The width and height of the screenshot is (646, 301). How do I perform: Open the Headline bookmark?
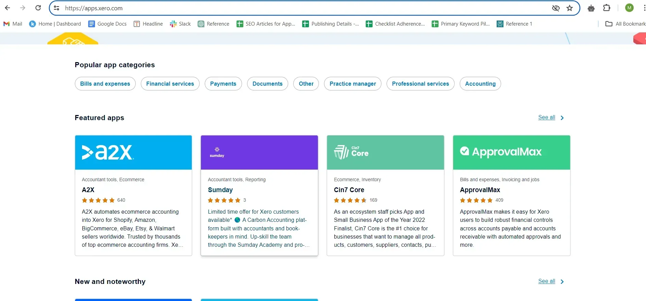148,24
